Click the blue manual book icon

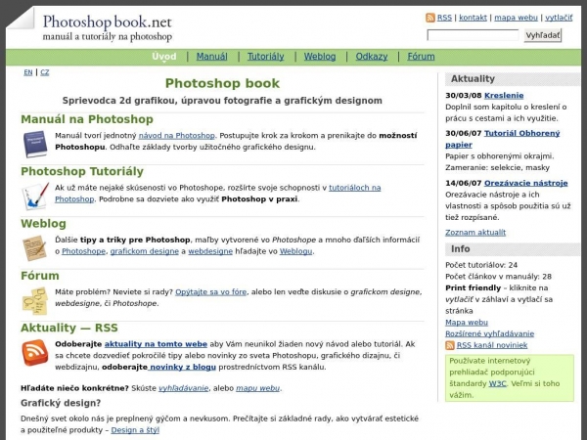click(x=35, y=144)
